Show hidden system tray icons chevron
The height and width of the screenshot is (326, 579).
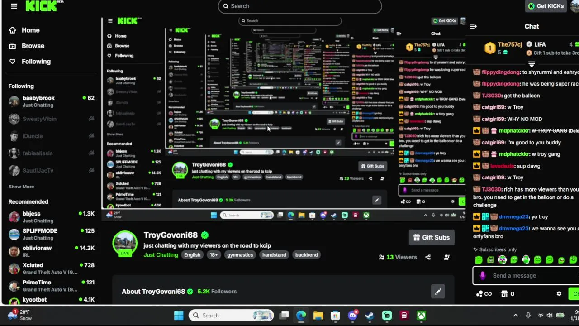click(x=515, y=316)
